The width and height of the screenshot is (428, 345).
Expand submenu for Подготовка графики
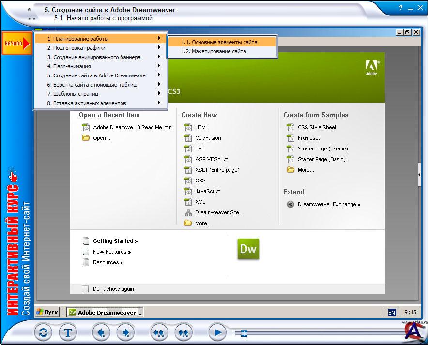[159, 48]
